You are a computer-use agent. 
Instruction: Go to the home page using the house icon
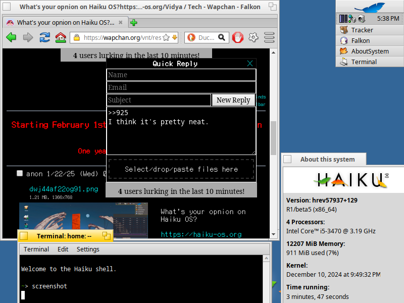(x=61, y=37)
